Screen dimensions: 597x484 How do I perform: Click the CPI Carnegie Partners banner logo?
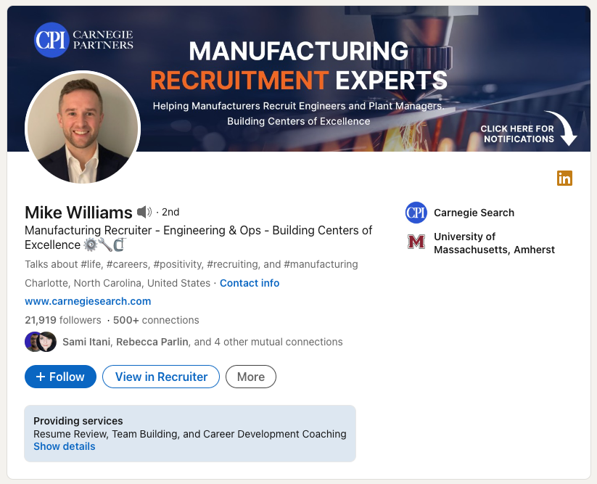[84, 39]
